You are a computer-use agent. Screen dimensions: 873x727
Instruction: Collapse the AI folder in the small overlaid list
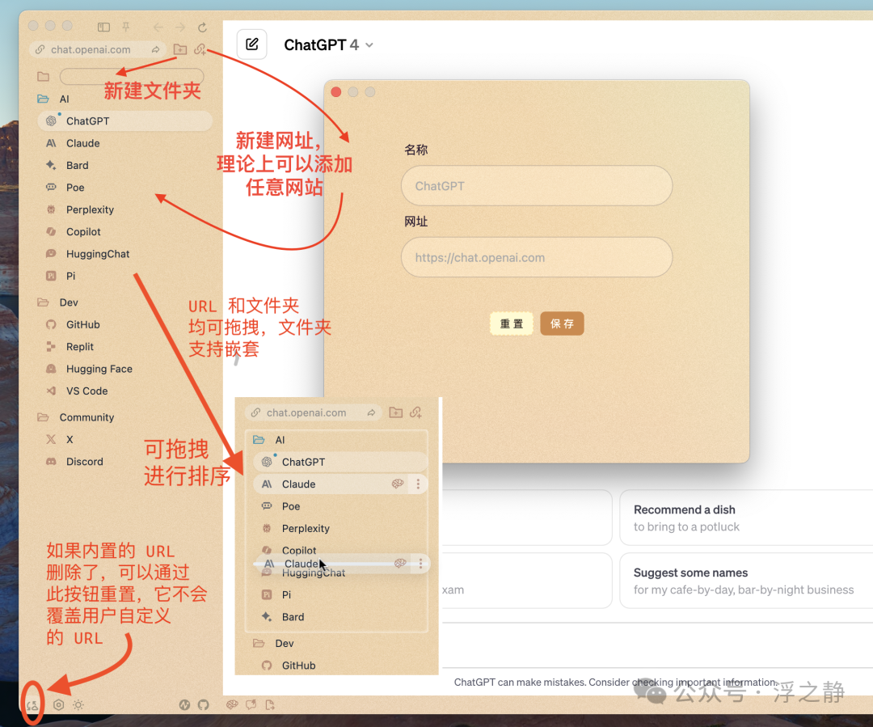[259, 440]
